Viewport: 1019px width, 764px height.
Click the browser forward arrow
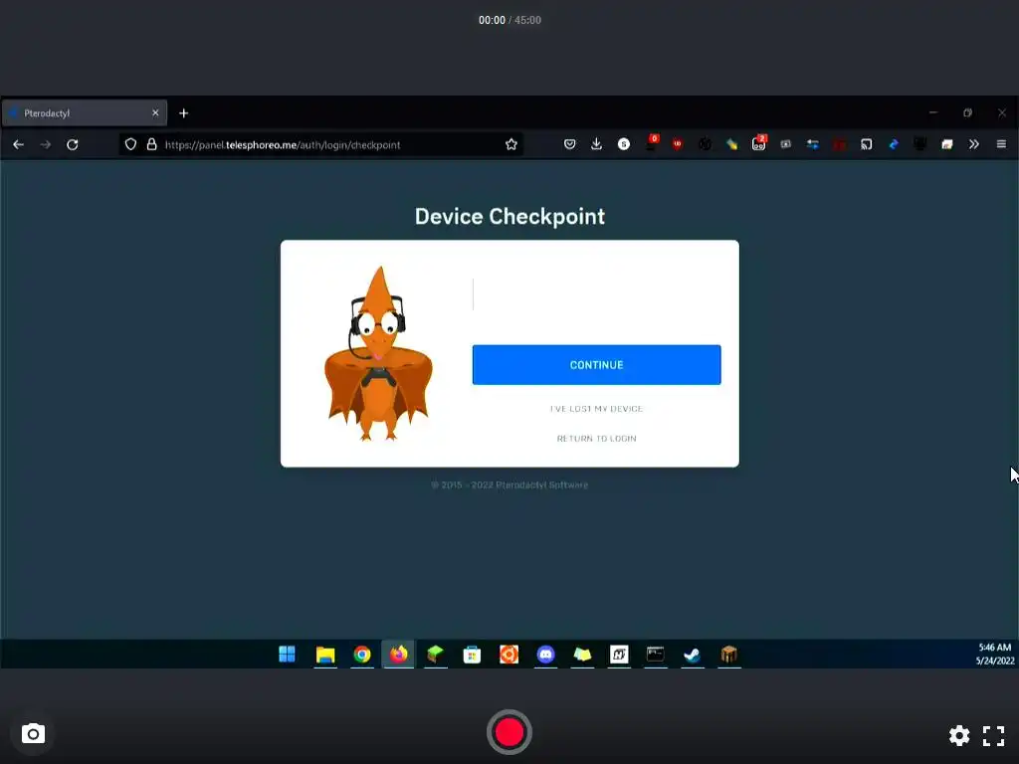point(46,144)
